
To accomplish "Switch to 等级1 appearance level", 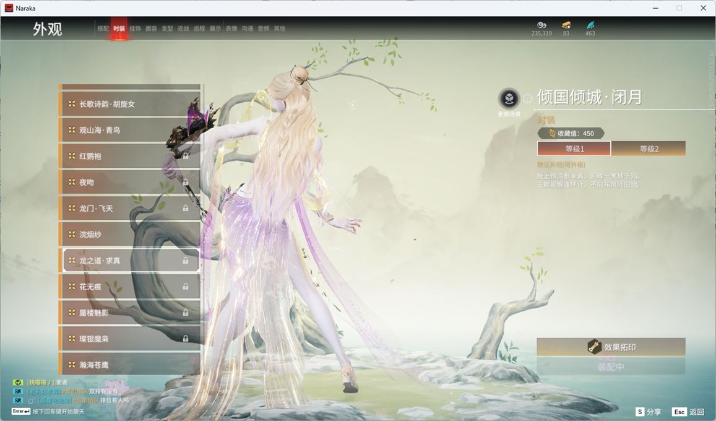I will [574, 149].
